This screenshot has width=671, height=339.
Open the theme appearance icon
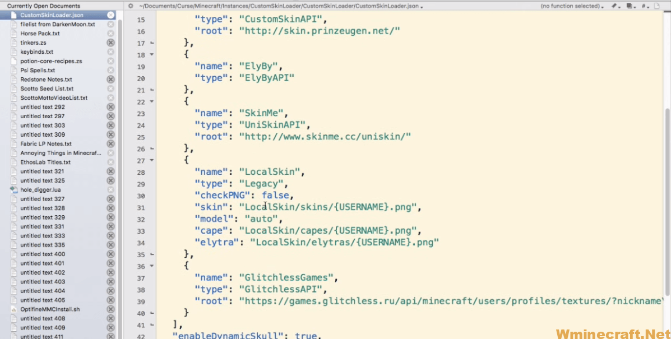click(x=630, y=5)
